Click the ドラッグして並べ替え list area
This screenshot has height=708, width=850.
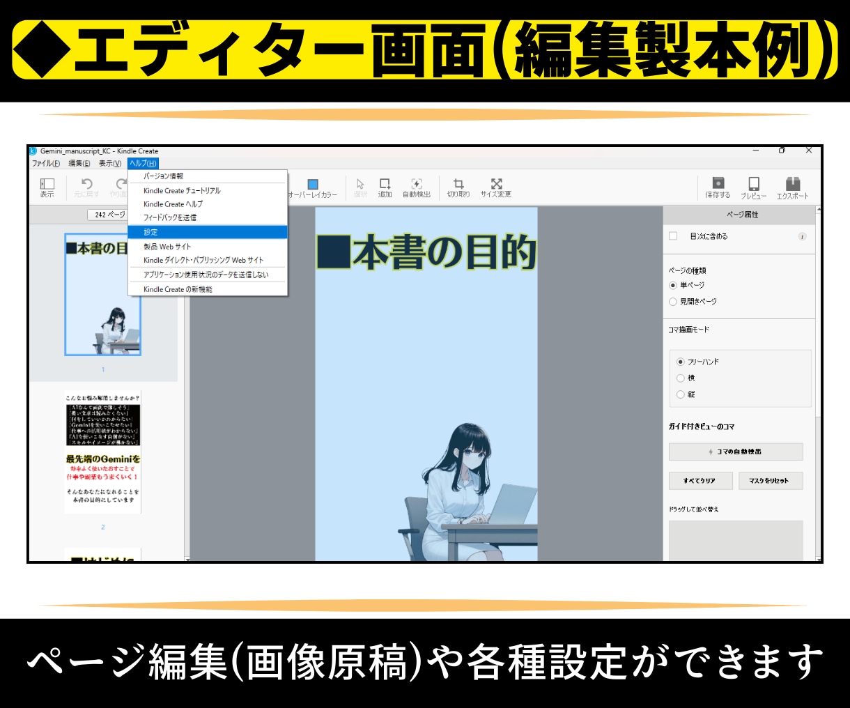[736, 540]
